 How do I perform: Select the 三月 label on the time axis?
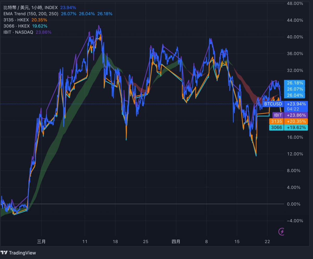[x=41, y=242]
